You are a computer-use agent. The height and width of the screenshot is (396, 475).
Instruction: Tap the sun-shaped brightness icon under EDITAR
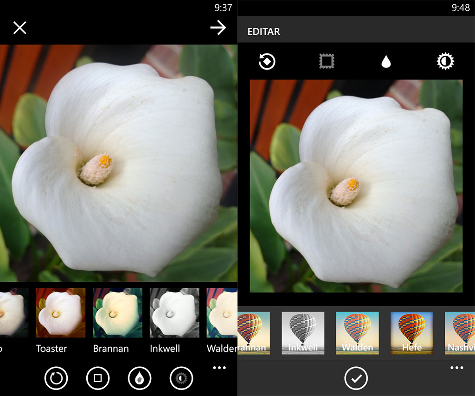pos(445,61)
